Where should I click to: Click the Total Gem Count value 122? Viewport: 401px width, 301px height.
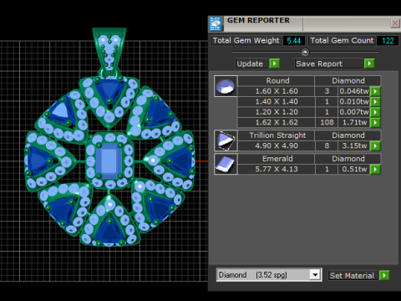(x=388, y=41)
